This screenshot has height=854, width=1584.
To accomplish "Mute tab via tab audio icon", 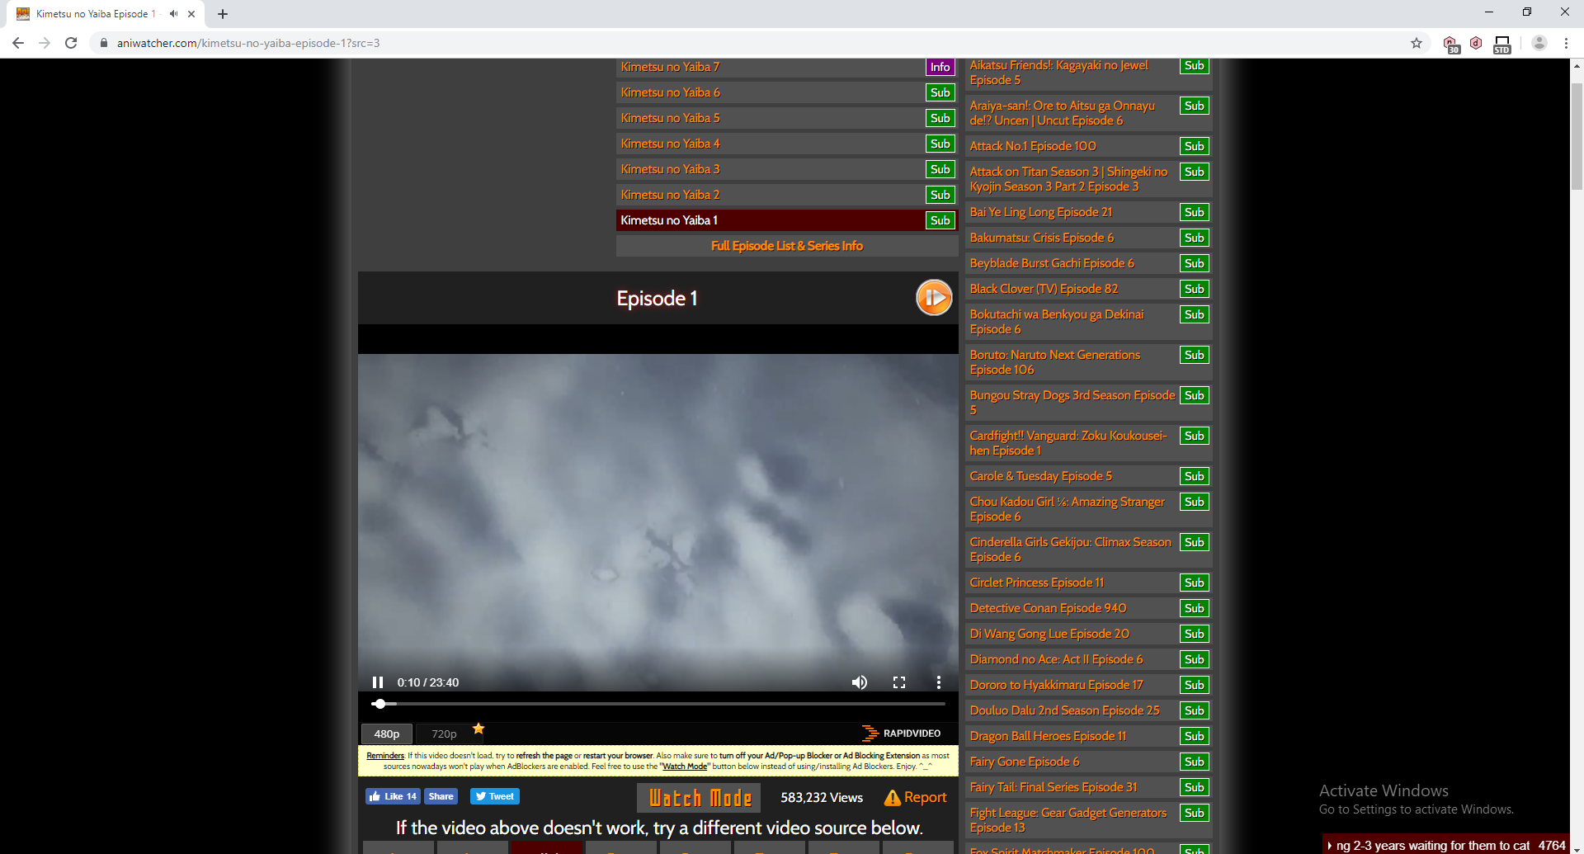I will click(x=173, y=14).
